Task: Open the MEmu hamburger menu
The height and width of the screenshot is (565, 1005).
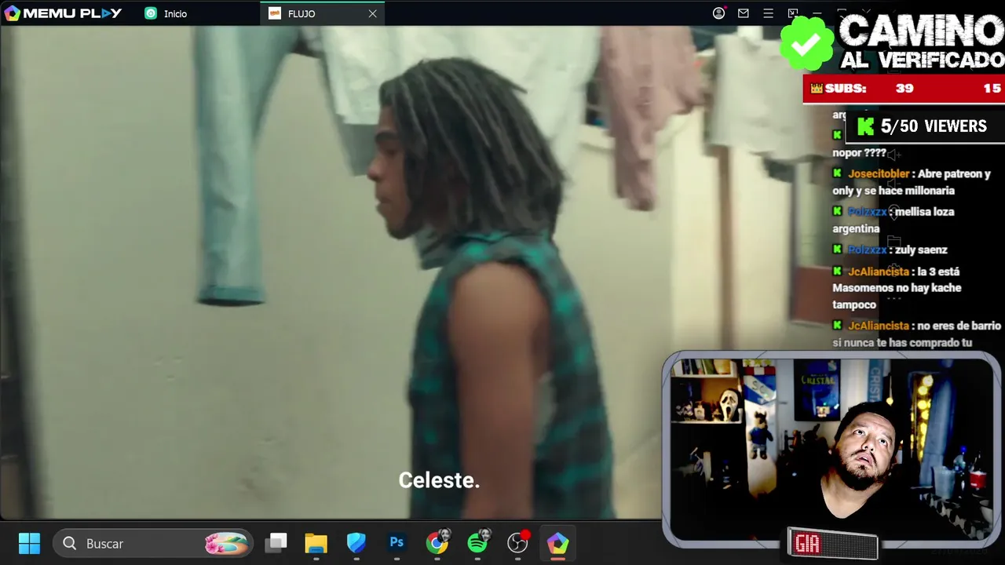Action: 768,13
